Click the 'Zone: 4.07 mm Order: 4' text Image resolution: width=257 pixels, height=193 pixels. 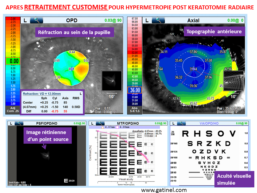pyautogui.click(x=20, y=185)
